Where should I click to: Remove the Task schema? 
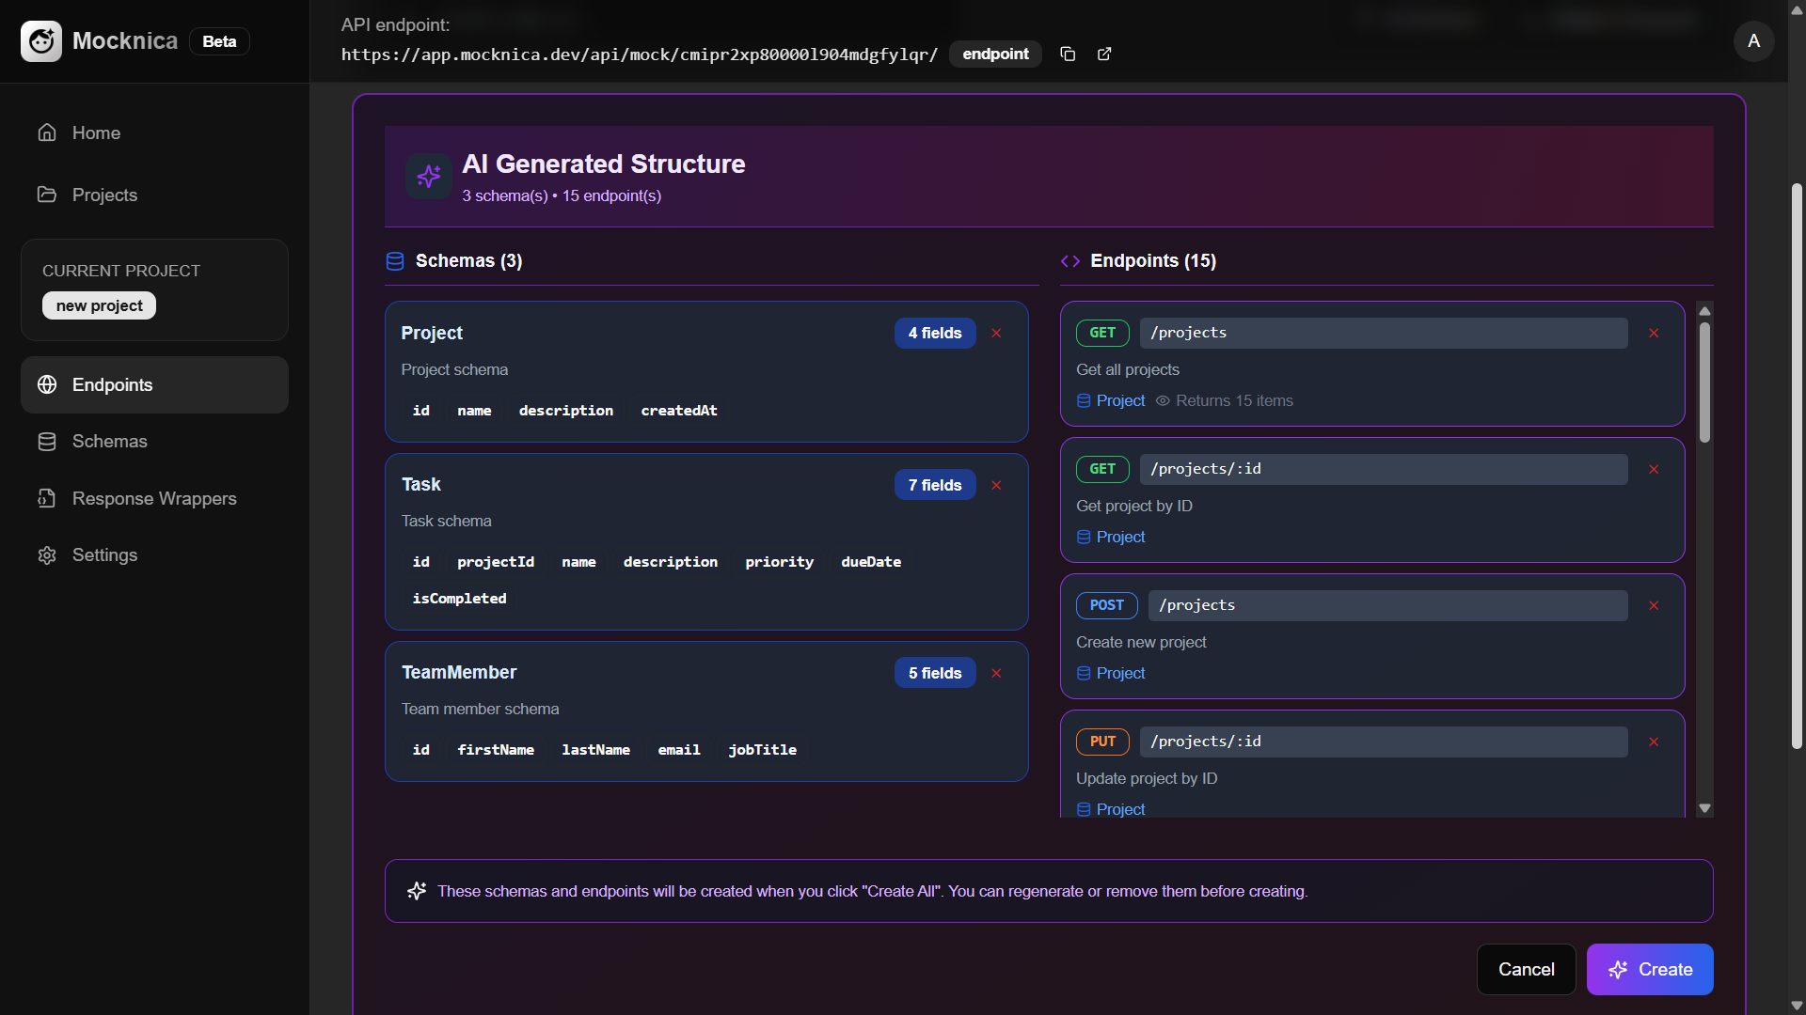pos(996,485)
